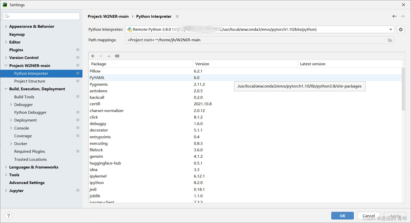Select the joblib package row
411x223 pixels.
[x=245, y=196]
